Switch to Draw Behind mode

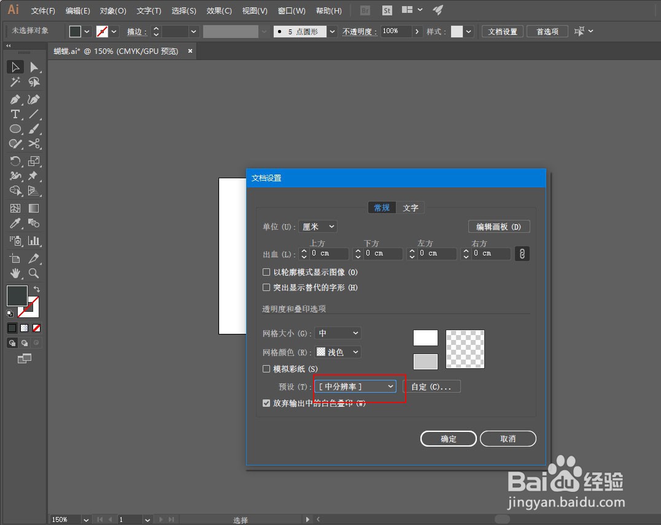[x=25, y=343]
